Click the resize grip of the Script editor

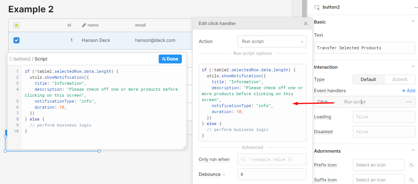184,147
